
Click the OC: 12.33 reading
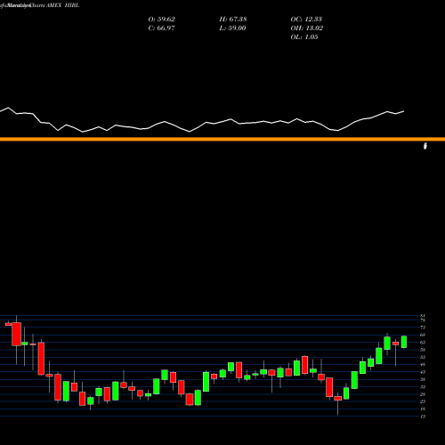(306, 20)
